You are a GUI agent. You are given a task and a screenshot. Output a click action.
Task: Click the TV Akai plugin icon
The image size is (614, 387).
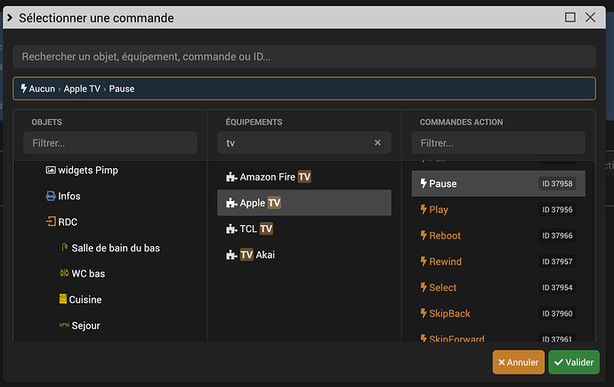[x=231, y=255]
